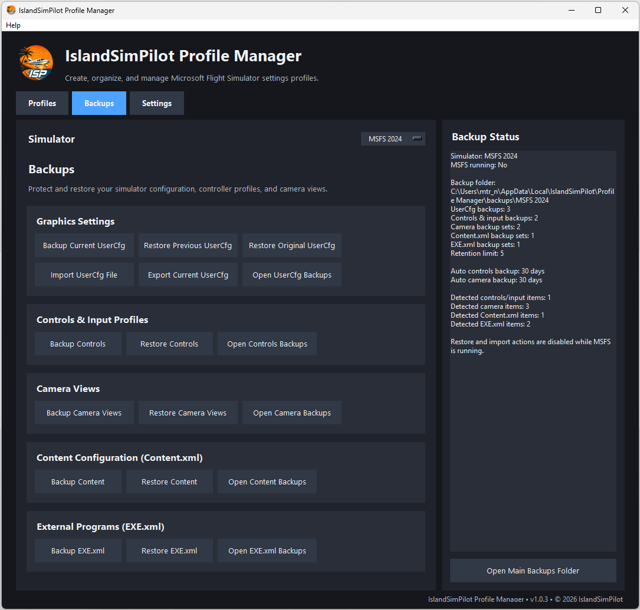Minimize the Profile Manager window

pos(572,10)
